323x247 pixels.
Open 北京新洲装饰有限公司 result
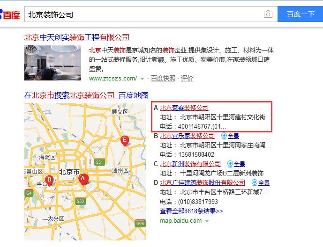[x=190, y=164]
